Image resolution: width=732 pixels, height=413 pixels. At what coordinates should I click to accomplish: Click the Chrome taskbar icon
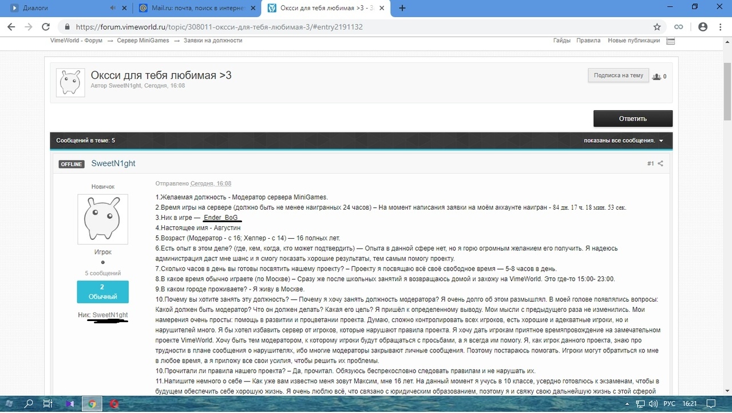point(92,404)
